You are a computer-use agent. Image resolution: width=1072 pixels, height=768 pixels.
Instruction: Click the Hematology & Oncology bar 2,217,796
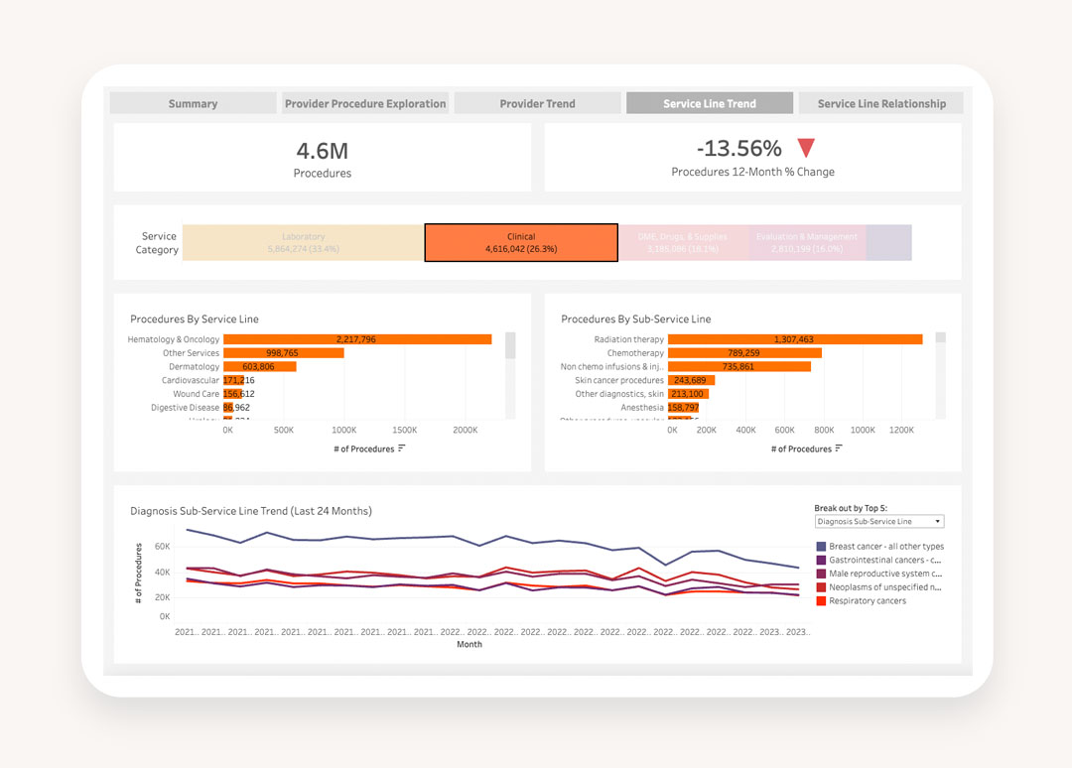point(357,339)
